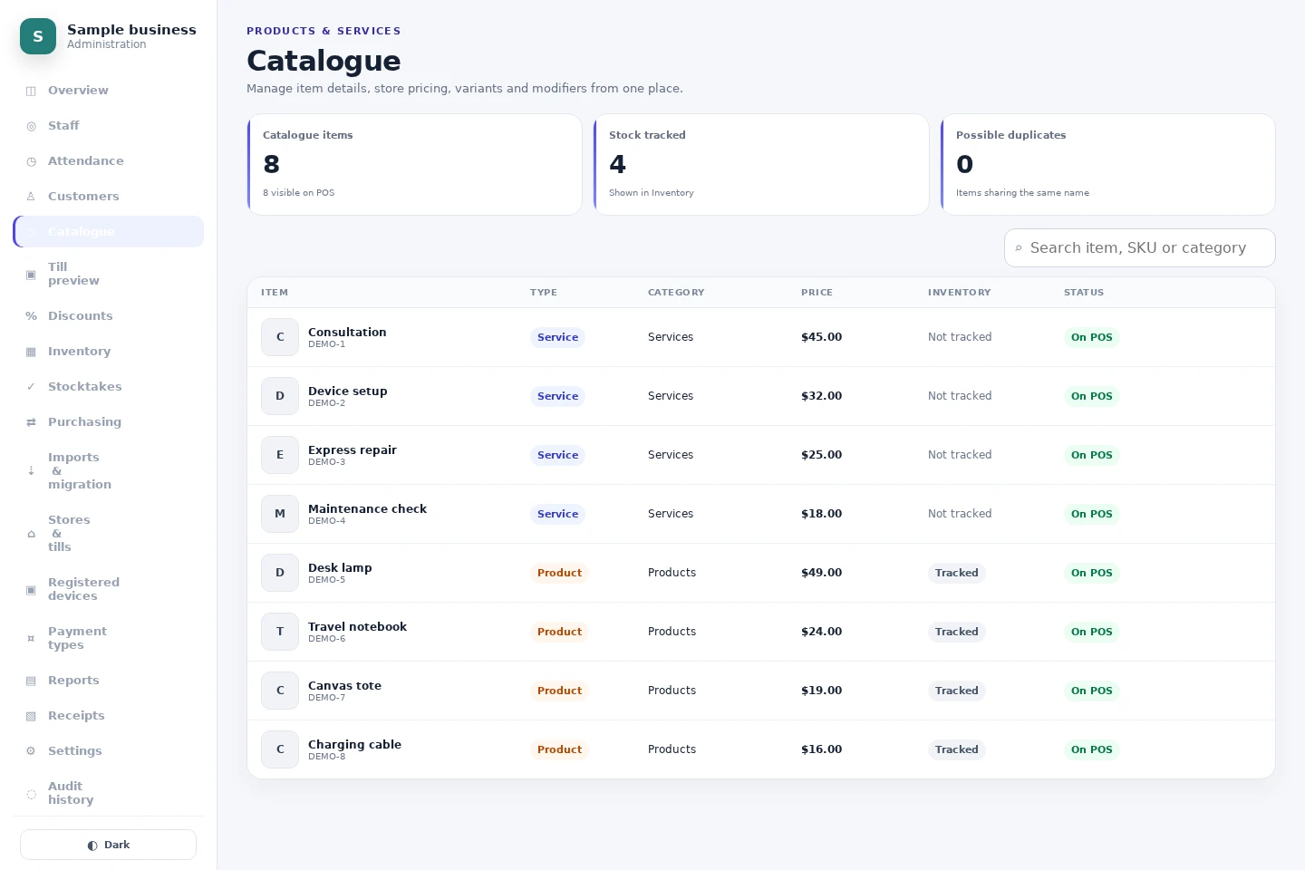Open Settings via sidebar label
The image size is (1305, 870).
[x=74, y=751]
